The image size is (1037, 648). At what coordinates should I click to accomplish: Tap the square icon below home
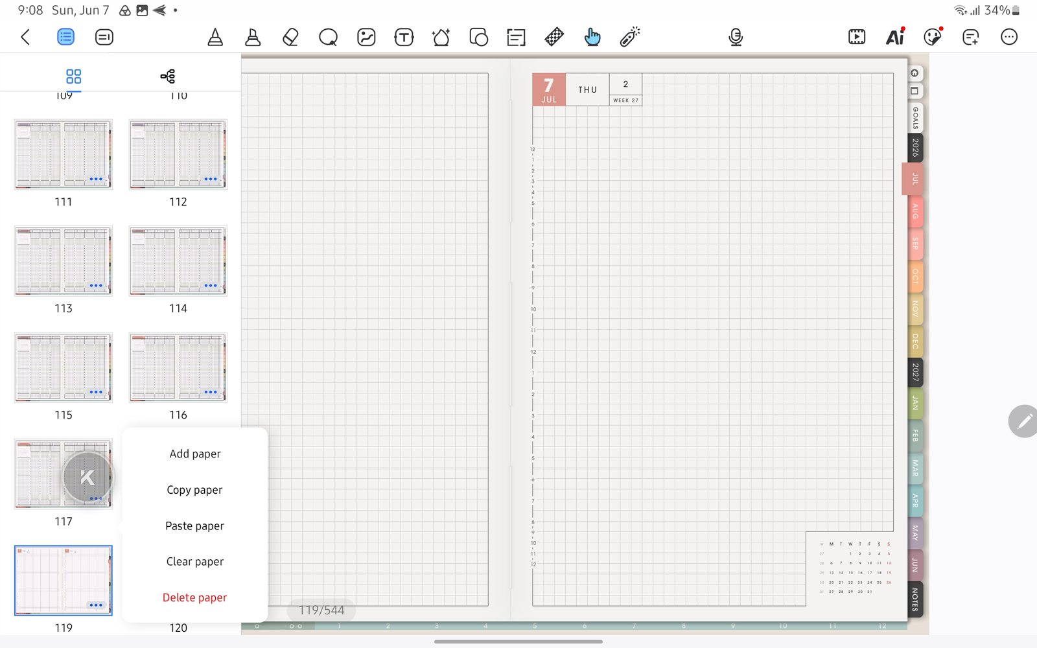coord(915,91)
